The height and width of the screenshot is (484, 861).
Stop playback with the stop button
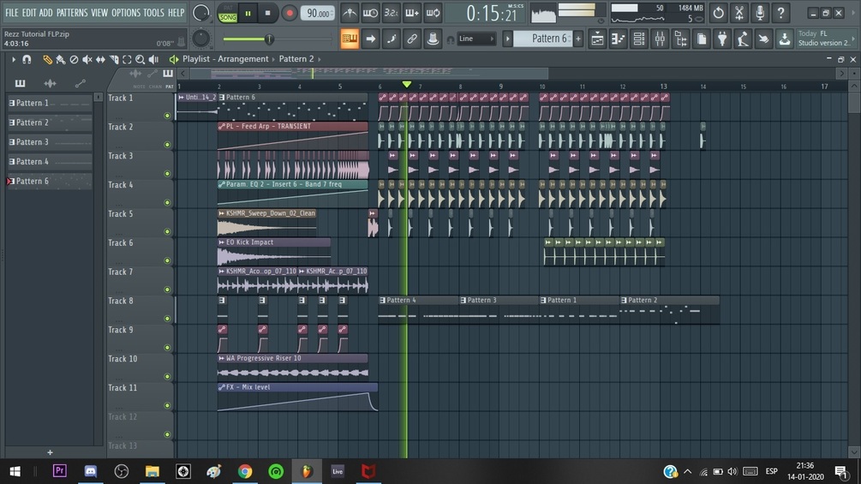[x=267, y=13]
